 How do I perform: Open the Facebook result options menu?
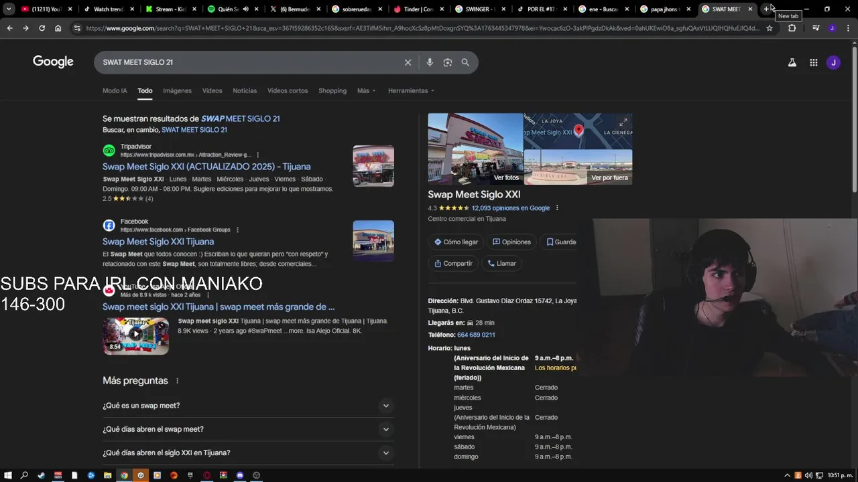tap(237, 230)
